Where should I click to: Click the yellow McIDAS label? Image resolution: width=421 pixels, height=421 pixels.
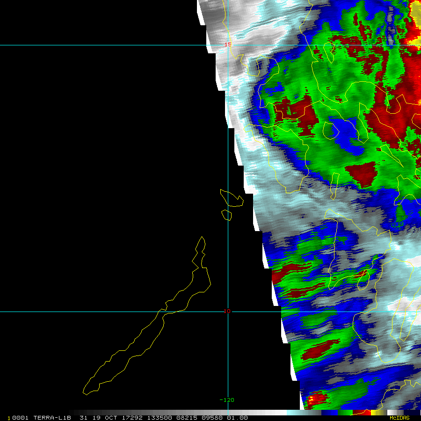pos(399,418)
